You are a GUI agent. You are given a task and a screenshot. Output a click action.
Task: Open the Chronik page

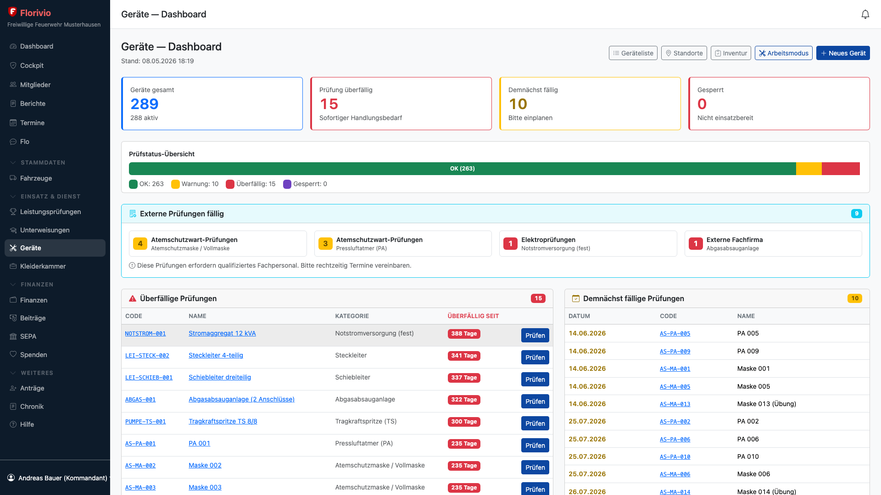click(x=55, y=407)
